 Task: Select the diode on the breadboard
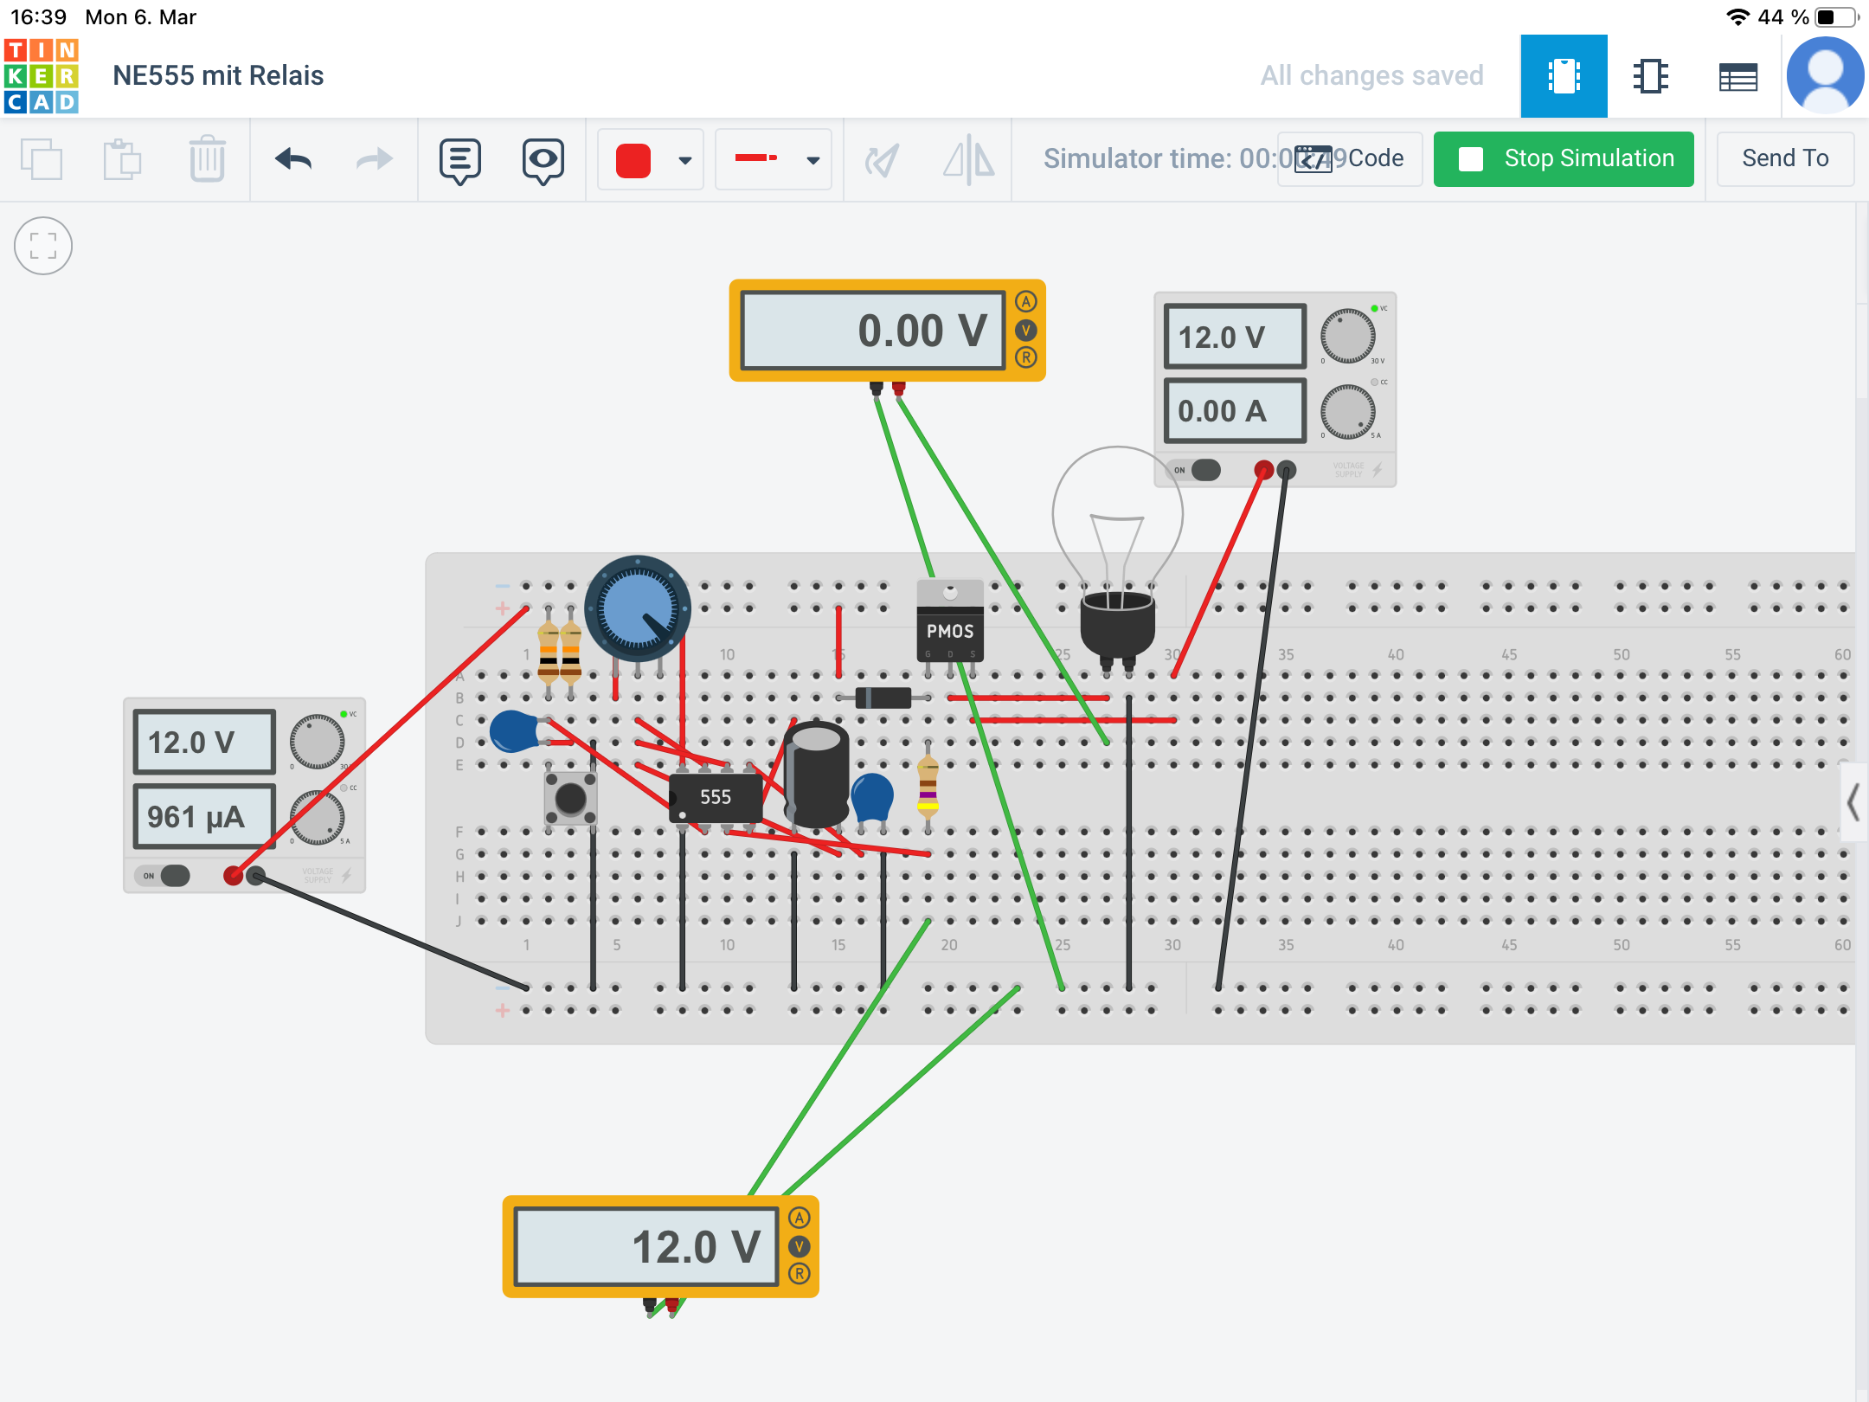pos(883,698)
